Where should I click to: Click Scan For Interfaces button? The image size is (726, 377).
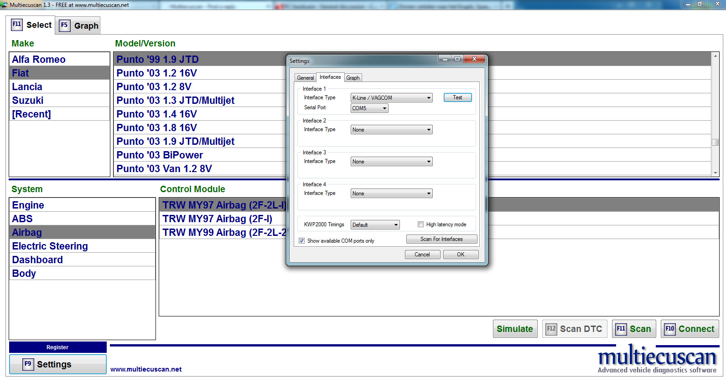coord(441,239)
